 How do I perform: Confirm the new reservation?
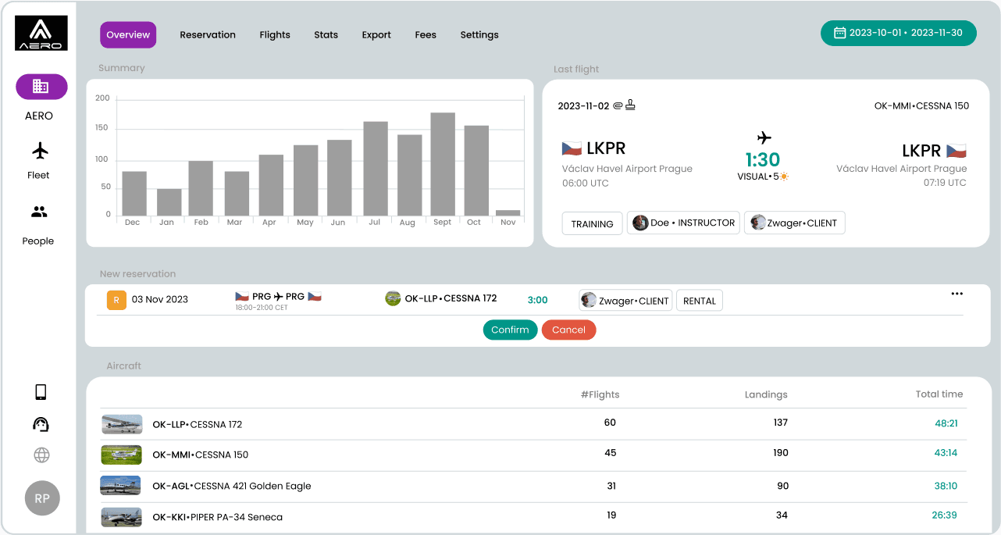pyautogui.click(x=510, y=330)
